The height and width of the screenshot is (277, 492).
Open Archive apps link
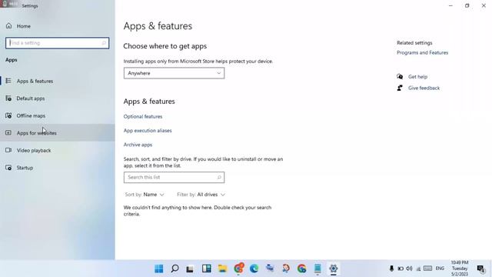point(138,145)
